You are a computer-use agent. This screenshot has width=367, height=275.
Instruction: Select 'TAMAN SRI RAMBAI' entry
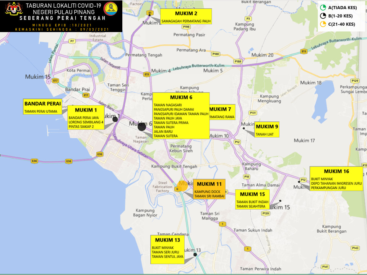pos(209,196)
